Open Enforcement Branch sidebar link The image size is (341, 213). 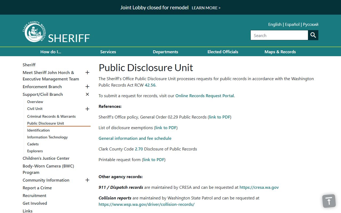point(42,87)
